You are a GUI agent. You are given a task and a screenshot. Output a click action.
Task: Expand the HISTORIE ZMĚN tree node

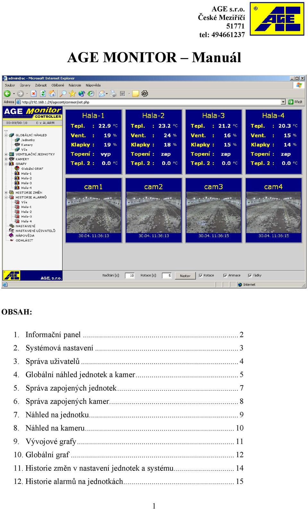(x=6, y=193)
